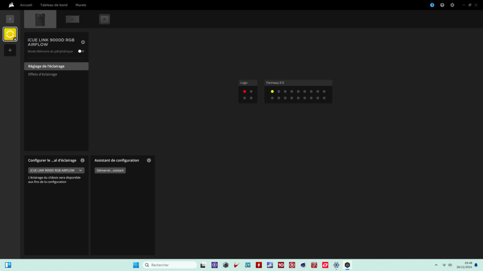Select the first case device thumbnail
The image size is (483, 271).
[40, 19]
